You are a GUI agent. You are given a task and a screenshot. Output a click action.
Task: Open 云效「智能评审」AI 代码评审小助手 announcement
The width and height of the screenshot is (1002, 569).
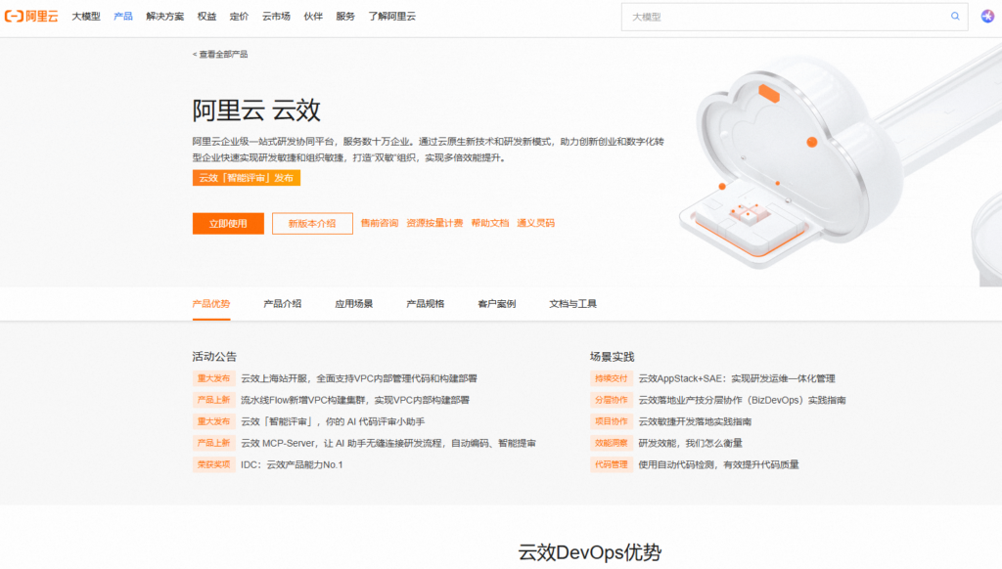point(333,421)
